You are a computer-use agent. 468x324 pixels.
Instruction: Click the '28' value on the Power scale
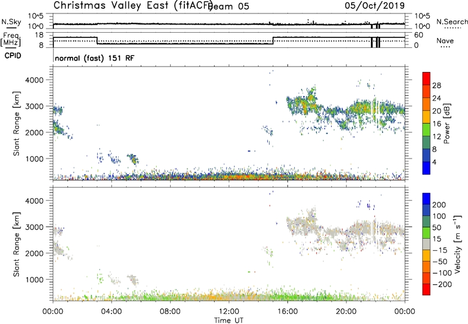coord(436,85)
